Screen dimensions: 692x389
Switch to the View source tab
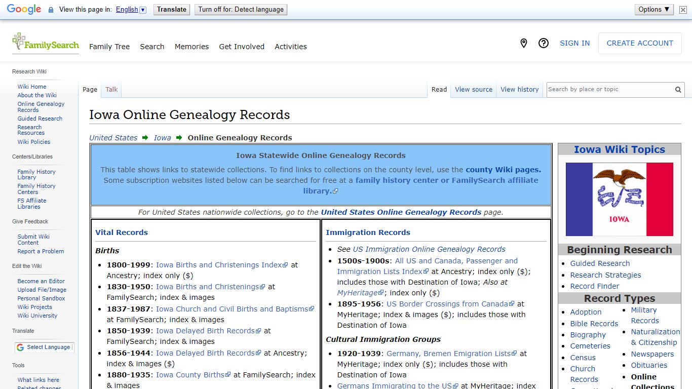click(474, 90)
